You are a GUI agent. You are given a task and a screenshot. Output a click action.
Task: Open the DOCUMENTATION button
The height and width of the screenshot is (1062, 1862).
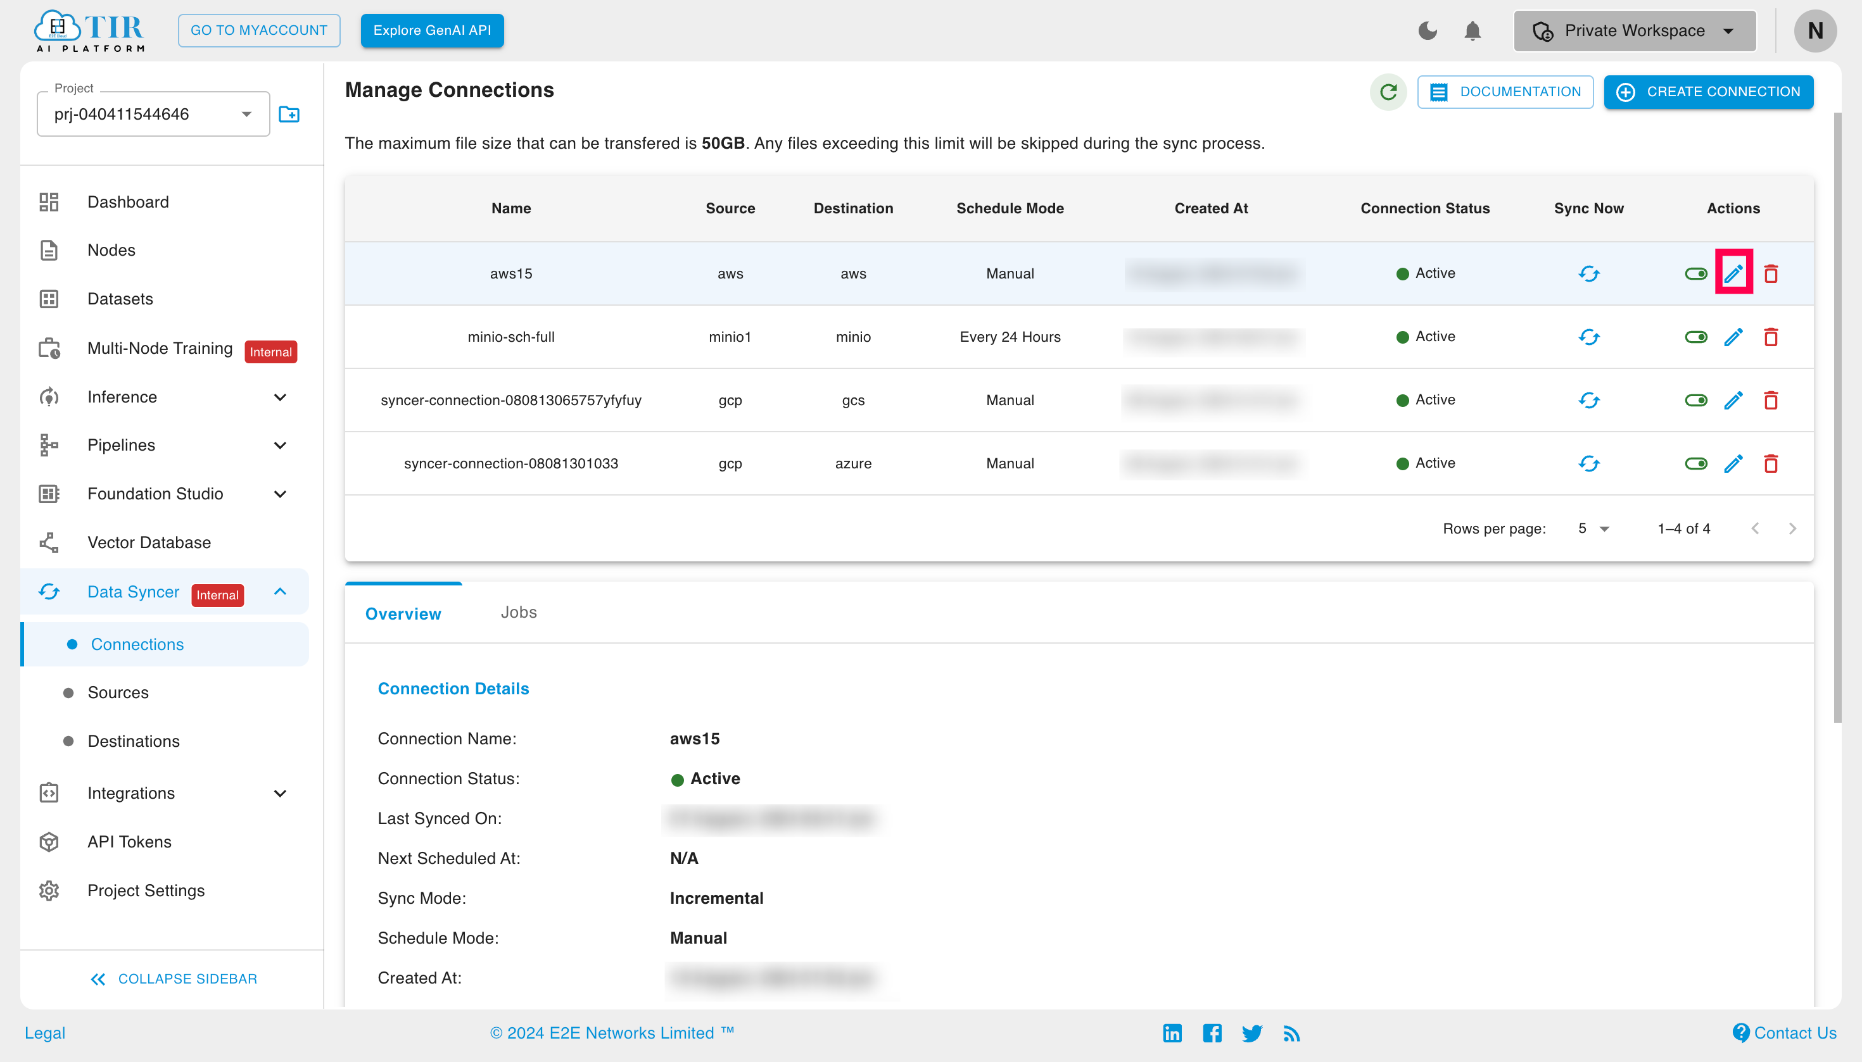point(1505,92)
